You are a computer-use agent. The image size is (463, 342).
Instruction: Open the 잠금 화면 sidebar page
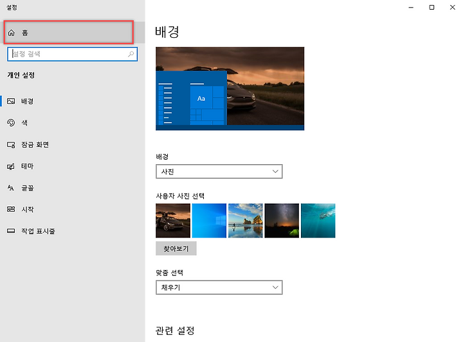(x=72, y=144)
